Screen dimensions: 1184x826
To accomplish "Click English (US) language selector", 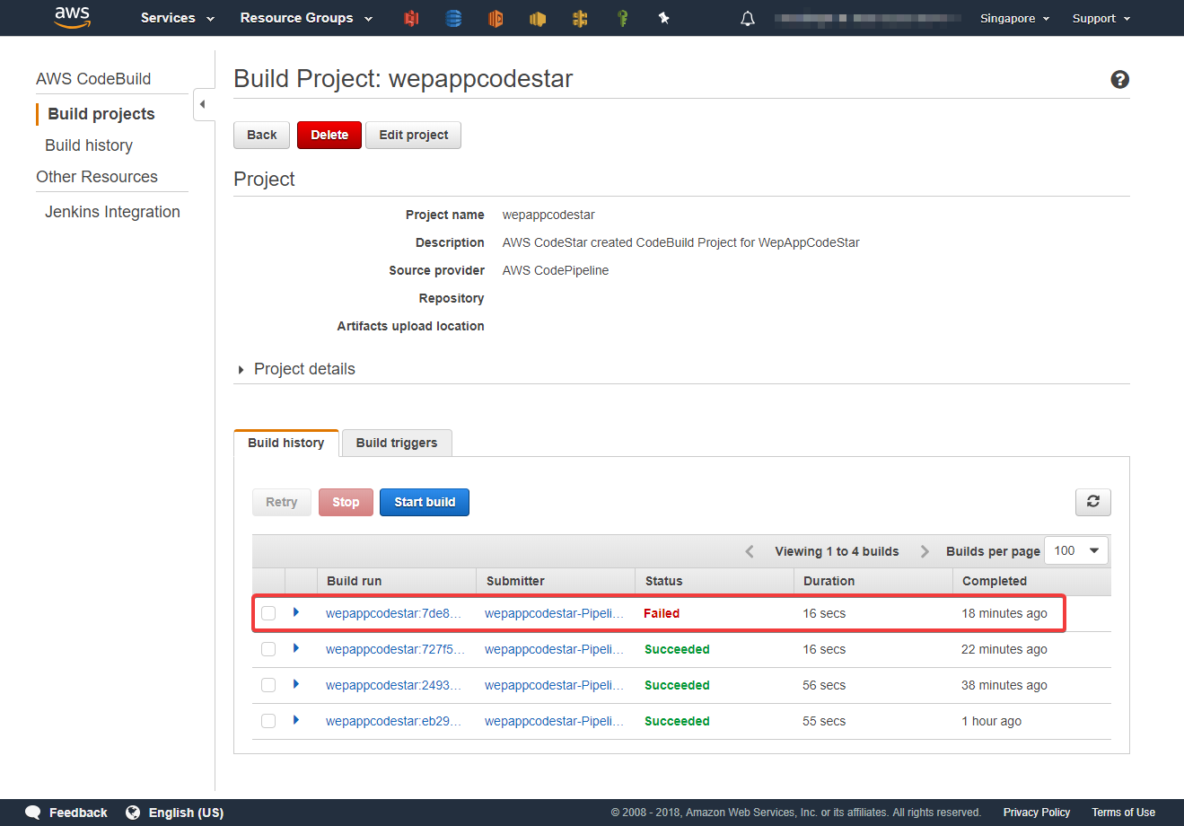I will point(186,813).
